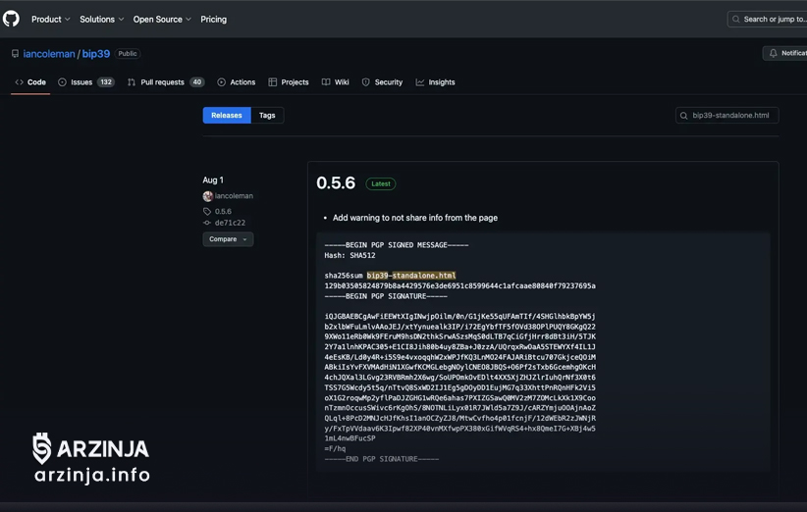Switch to the Tags view
807x512 pixels.
click(267, 115)
